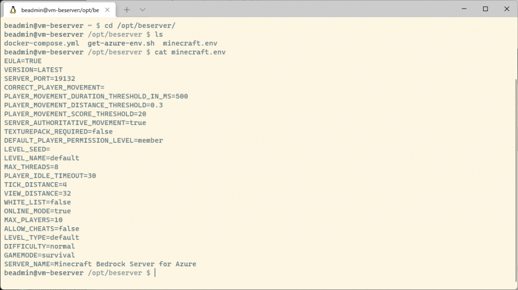
Task: Close the terminal window
Action: 507,9
